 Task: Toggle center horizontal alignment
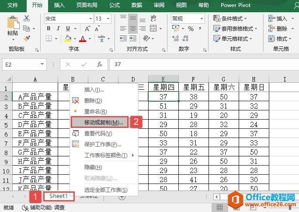[x=133, y=28]
